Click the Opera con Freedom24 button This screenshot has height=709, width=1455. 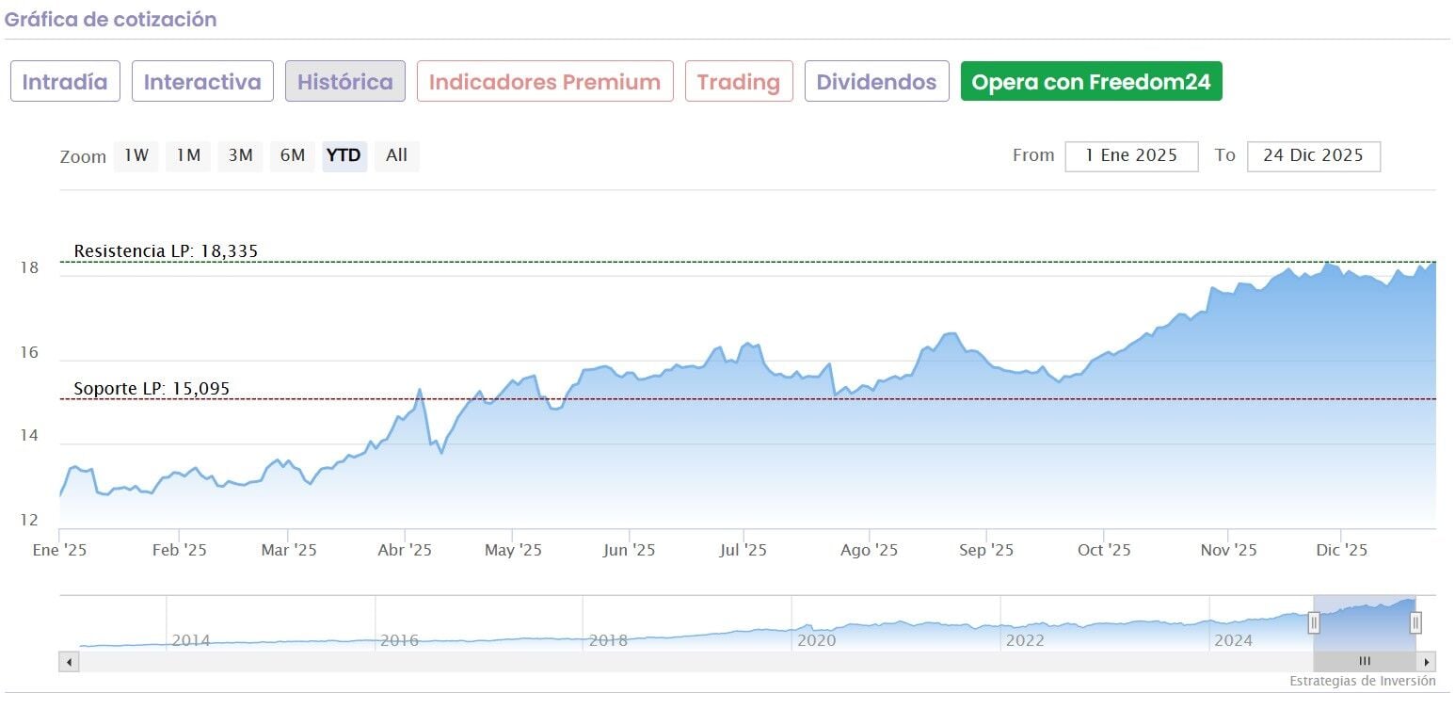click(1091, 82)
